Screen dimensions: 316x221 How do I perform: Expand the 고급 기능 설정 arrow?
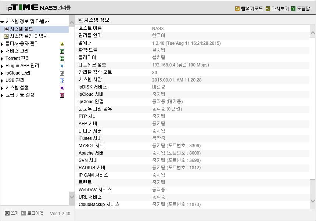2,95
